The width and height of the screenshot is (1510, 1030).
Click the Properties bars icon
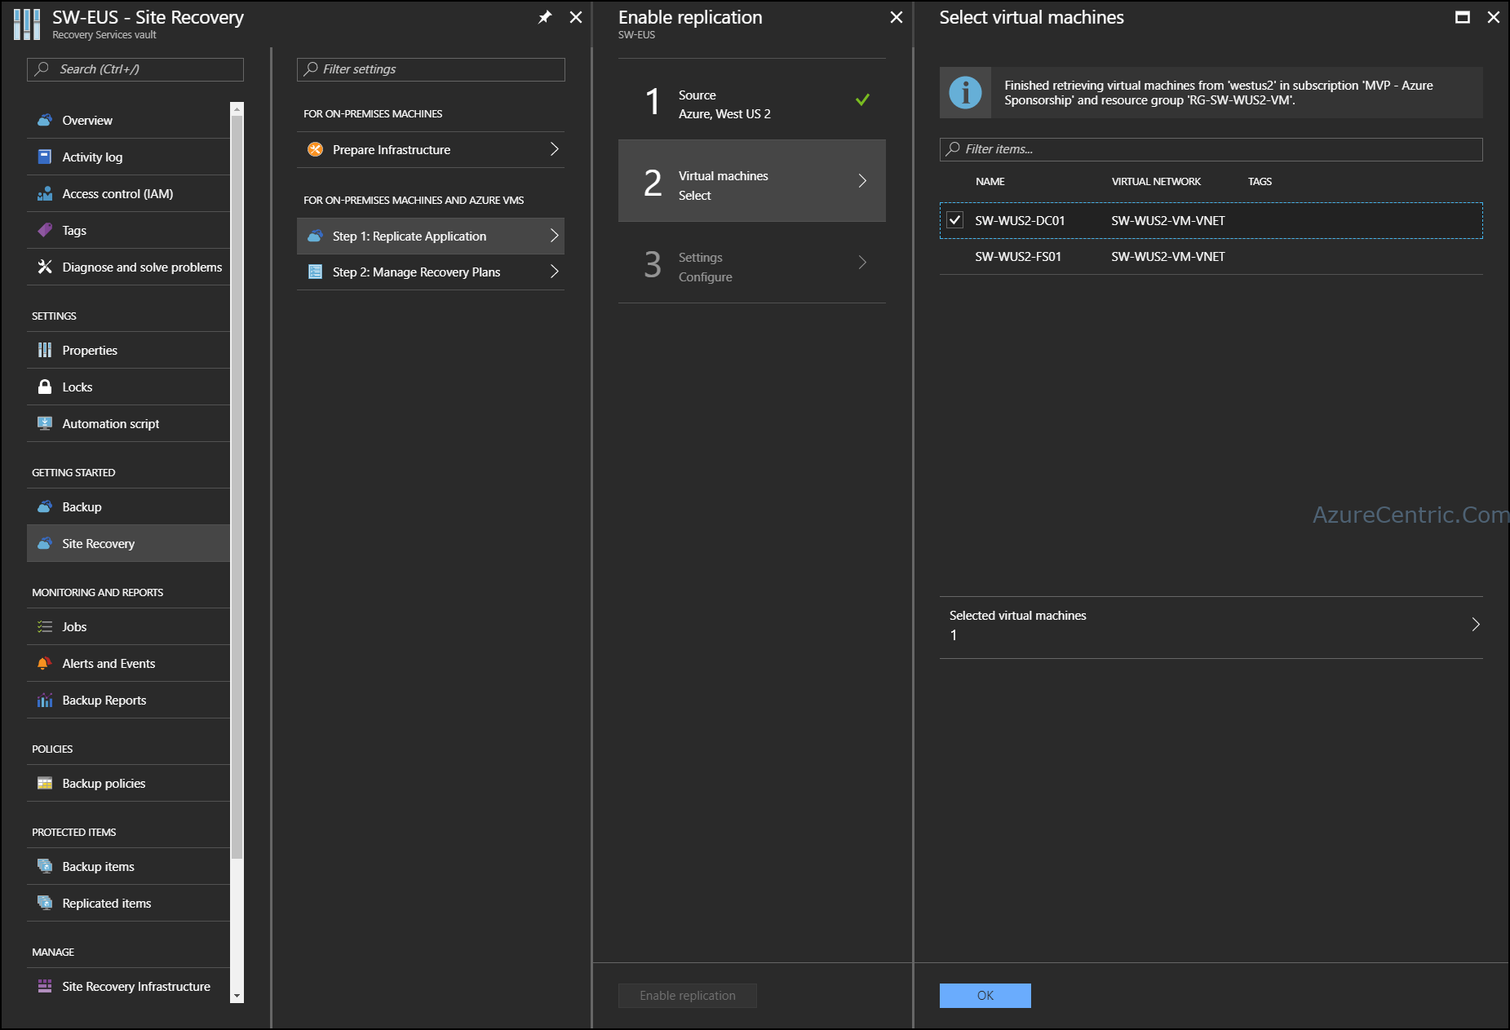pos(45,350)
